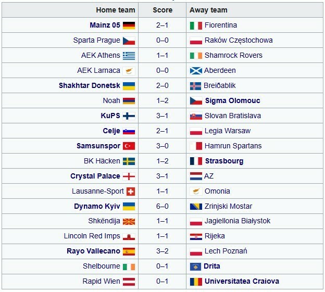Click the Greek flag beside AEK Athens
325x292 pixels.
[x=129, y=55]
